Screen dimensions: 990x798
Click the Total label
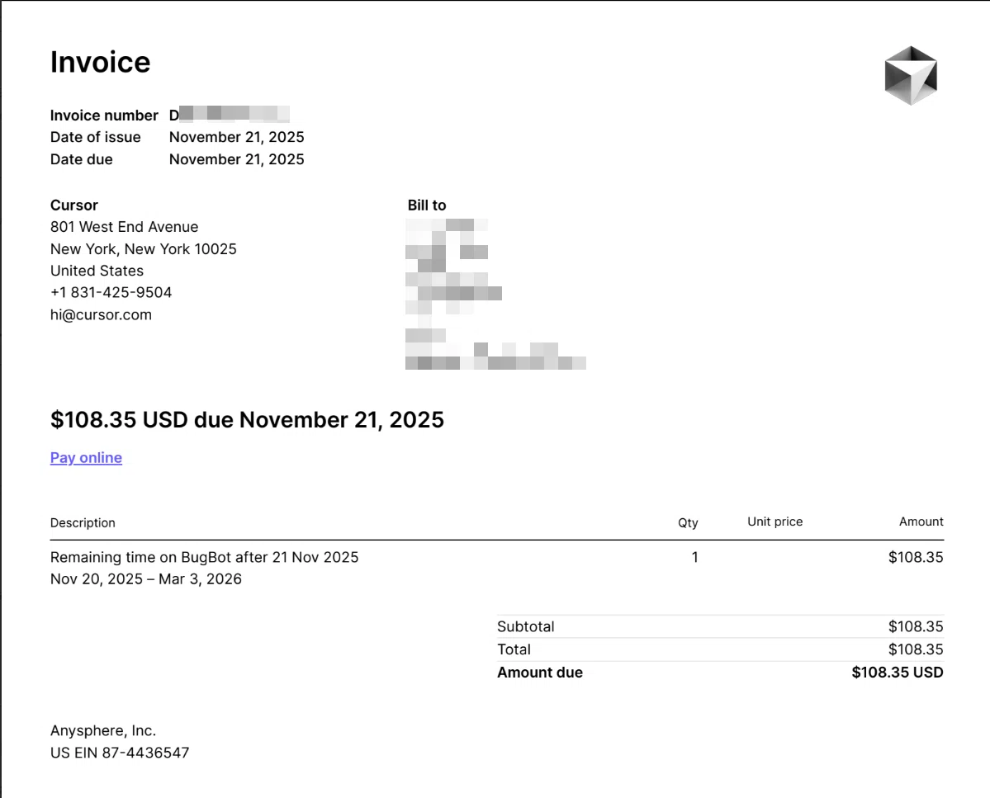pyautogui.click(x=514, y=649)
